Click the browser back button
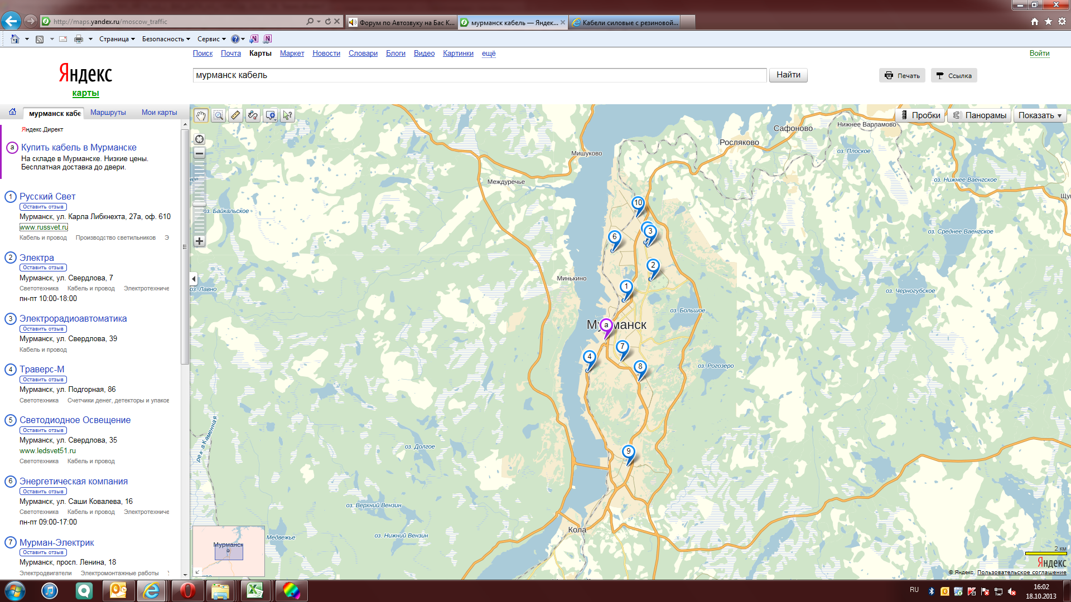The width and height of the screenshot is (1071, 602). (x=11, y=21)
